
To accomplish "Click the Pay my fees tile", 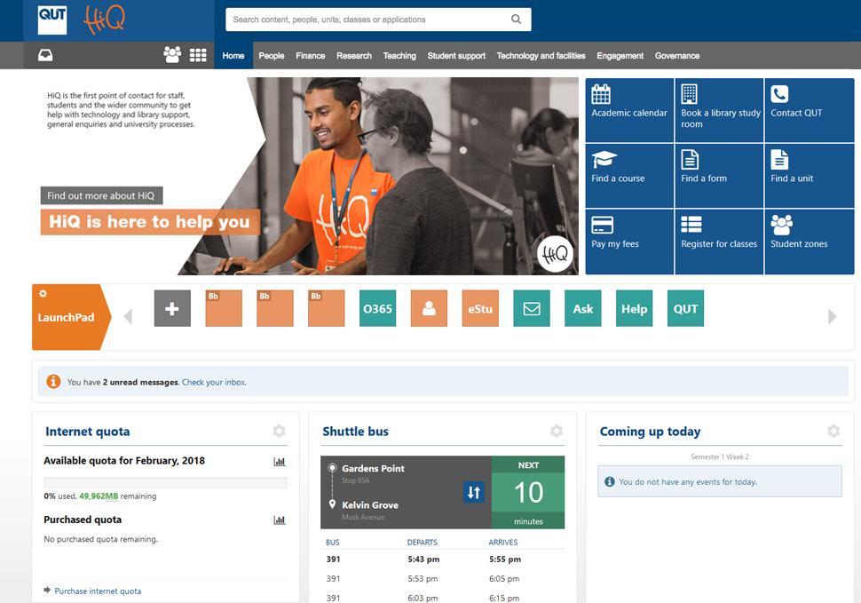I will (x=629, y=242).
